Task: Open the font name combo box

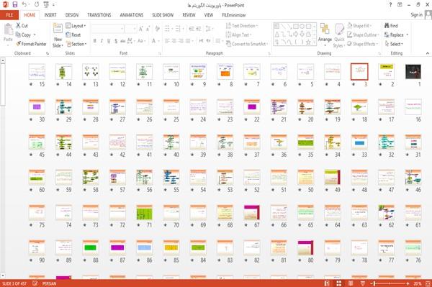Action: 107,29
